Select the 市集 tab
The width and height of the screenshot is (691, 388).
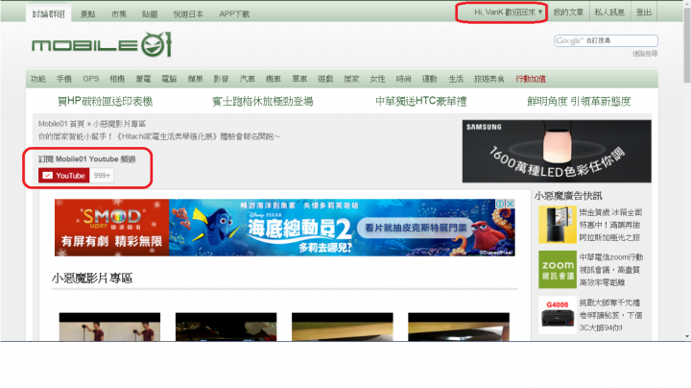pyautogui.click(x=119, y=14)
